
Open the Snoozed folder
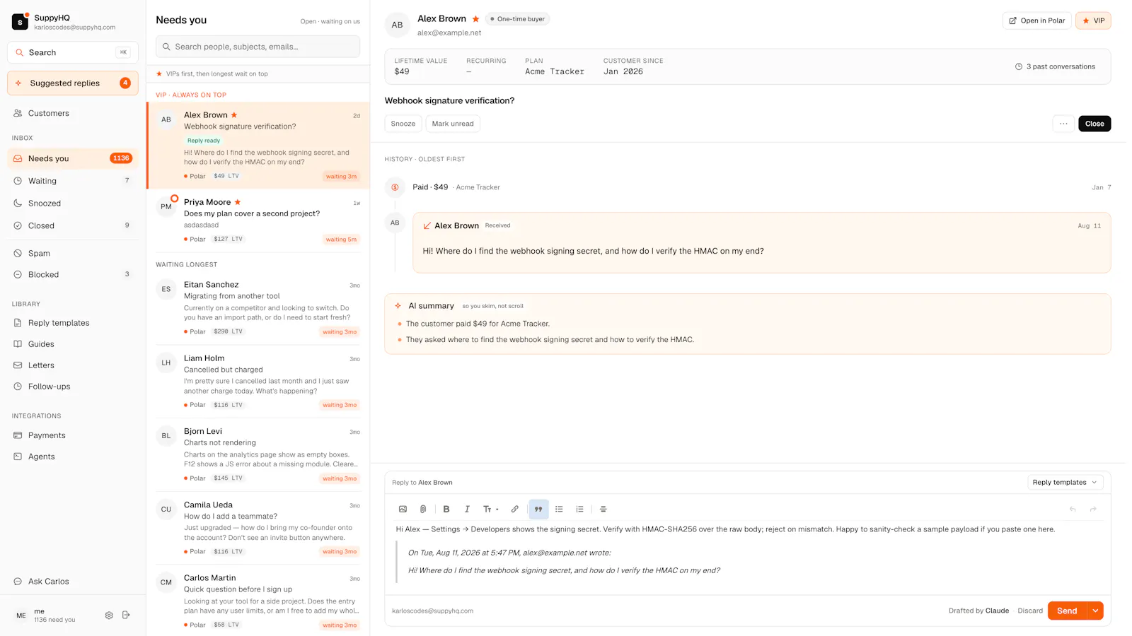pos(73,204)
